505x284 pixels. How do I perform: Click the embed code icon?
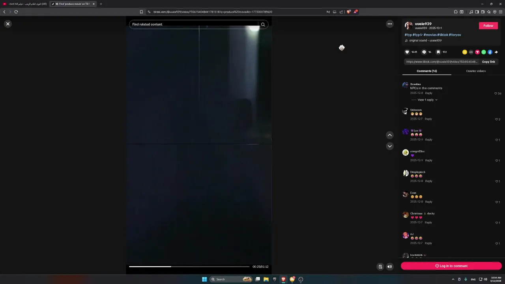click(x=471, y=52)
